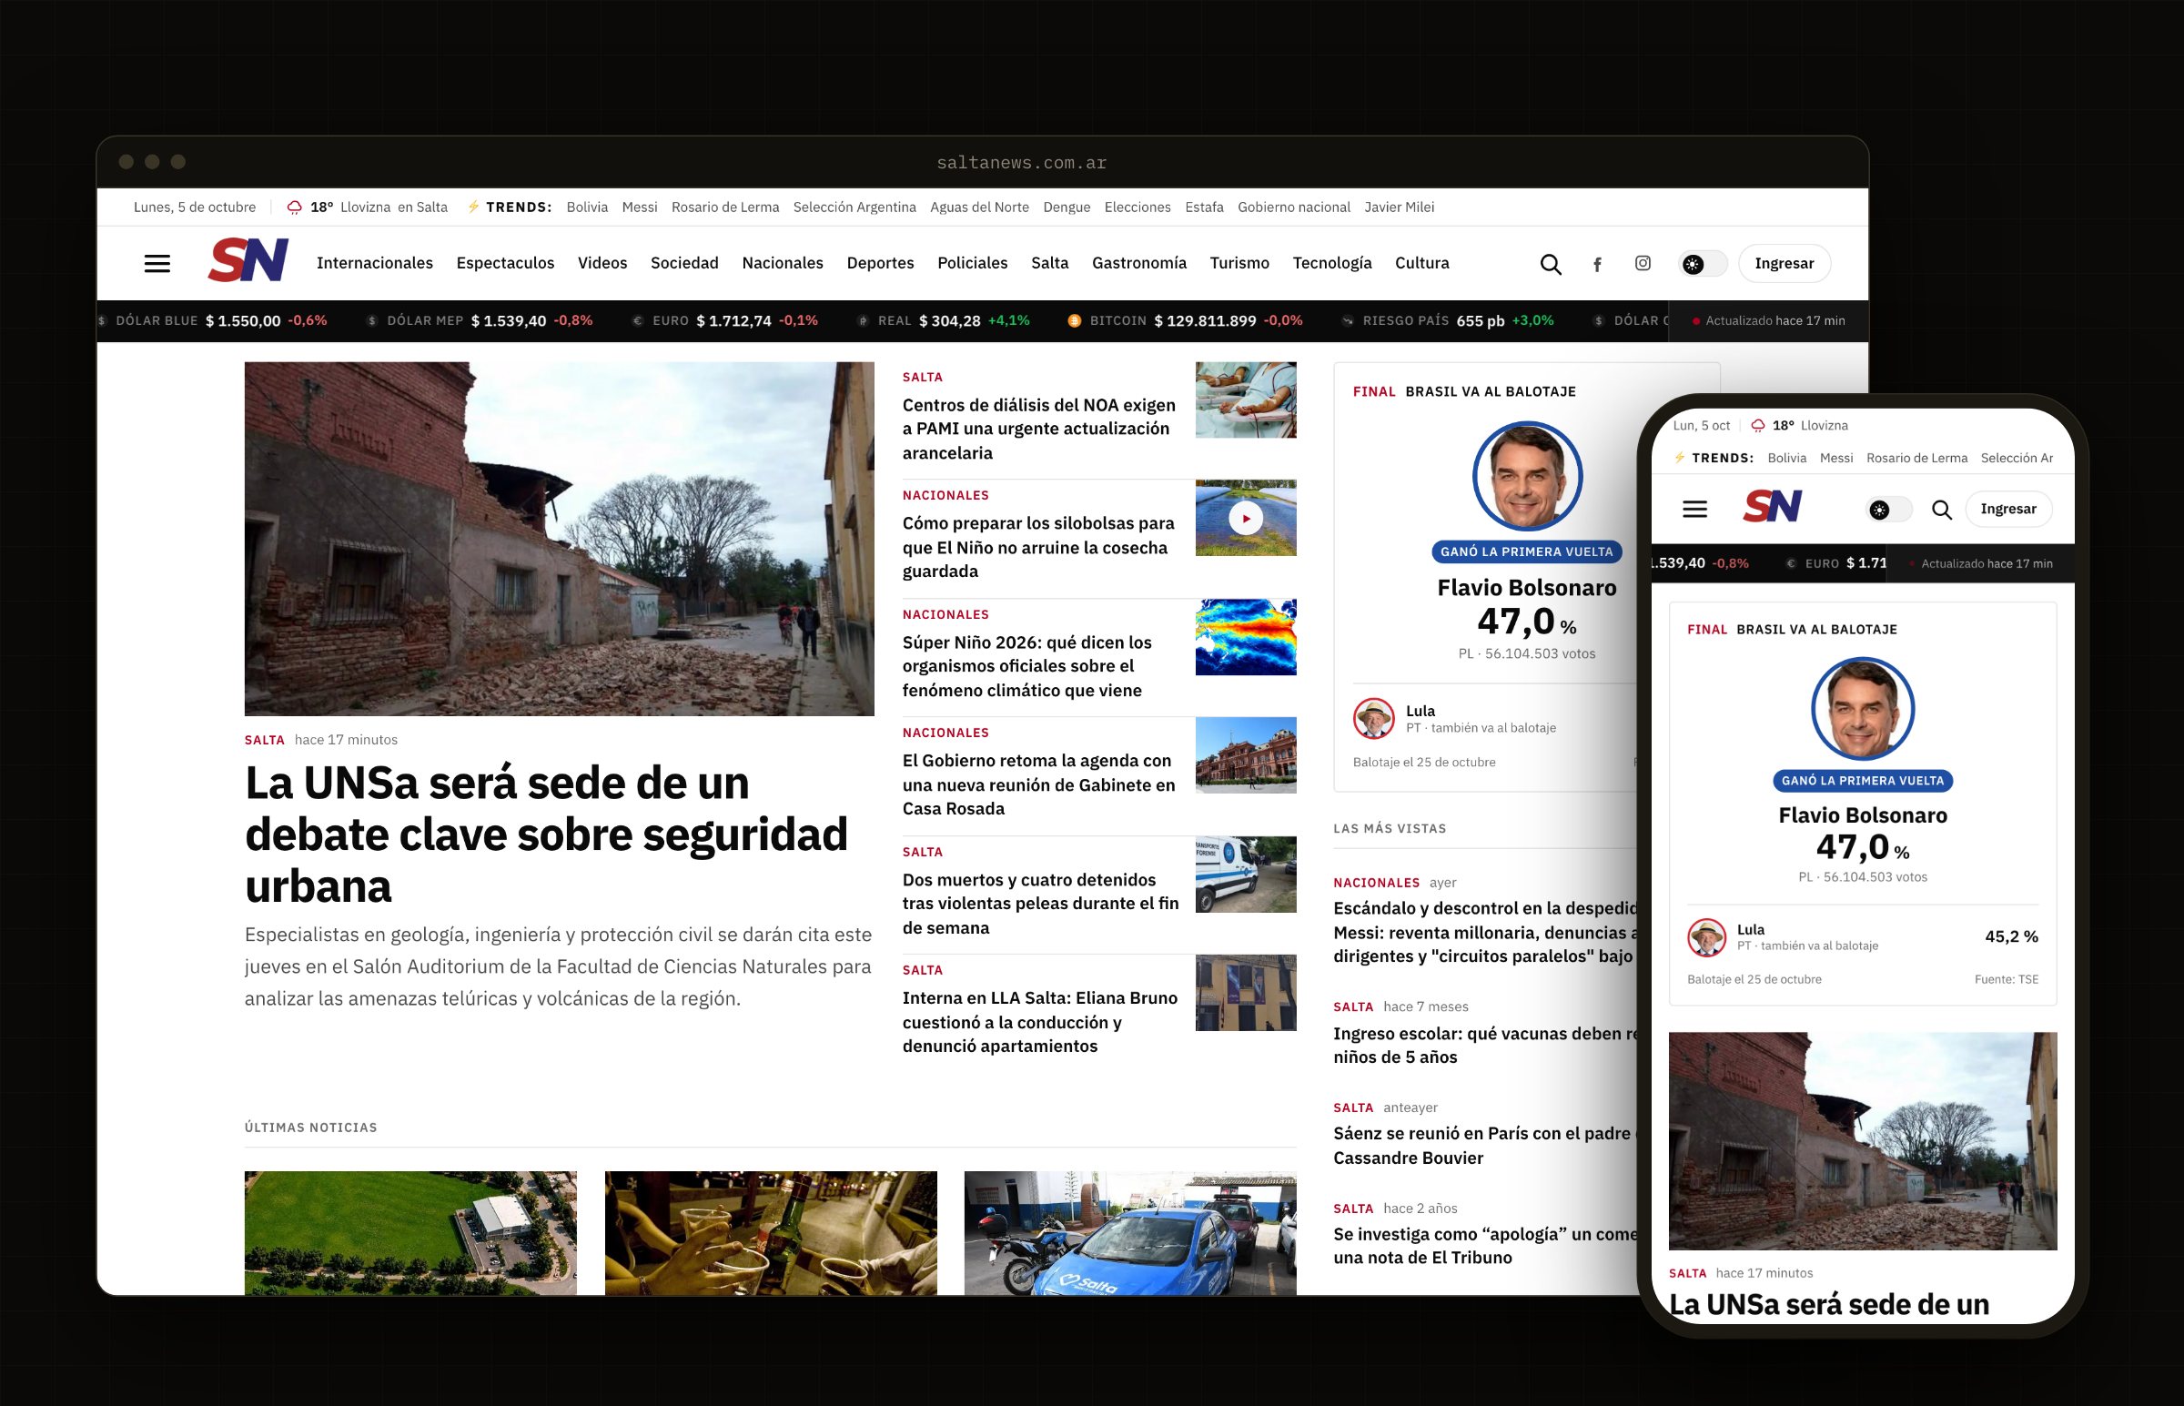Click the rain weather icon in top bar

294,207
